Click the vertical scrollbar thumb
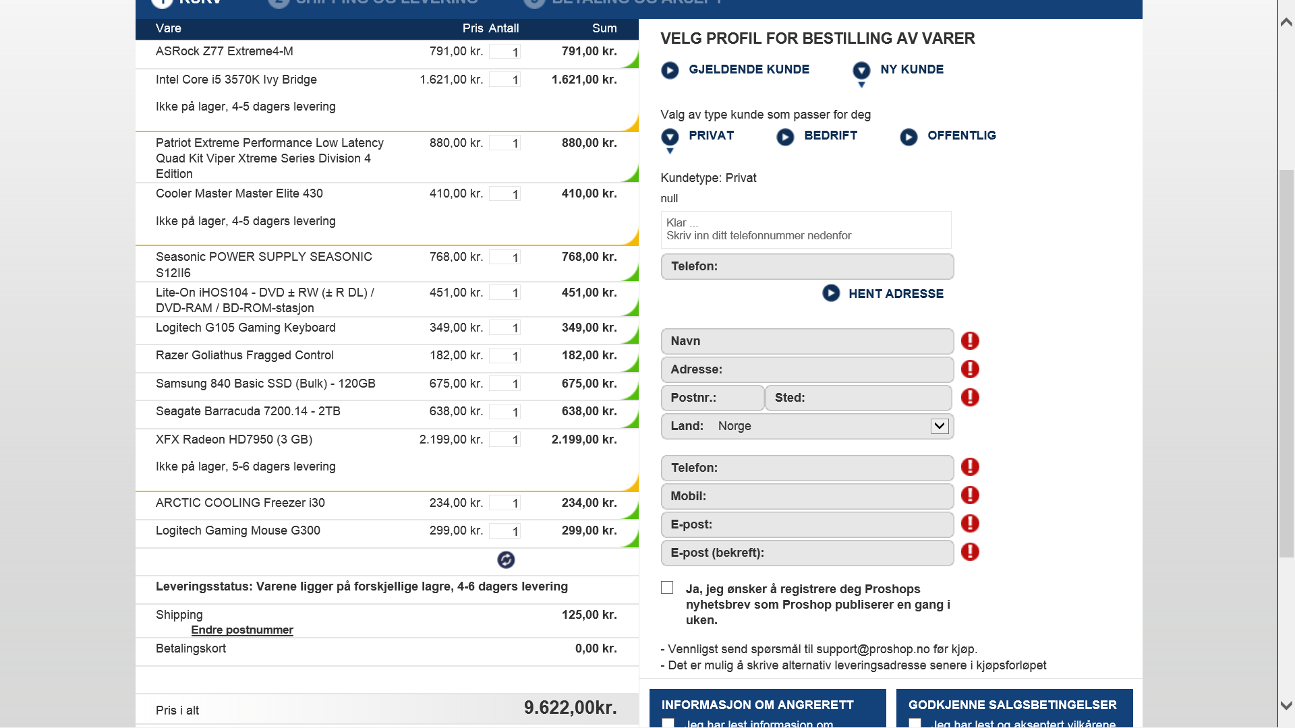Viewport: 1295px width, 728px height. point(1286,363)
